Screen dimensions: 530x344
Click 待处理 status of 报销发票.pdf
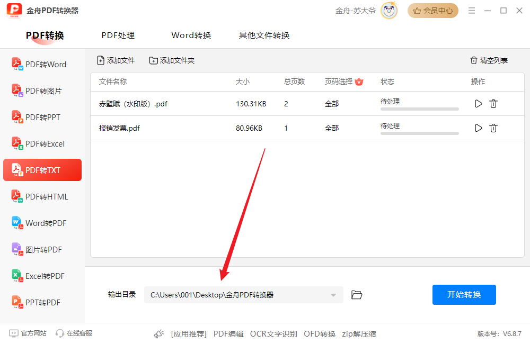point(390,125)
